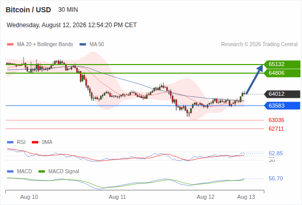Click the MACD blue legend marker

pyautogui.click(x=10, y=172)
